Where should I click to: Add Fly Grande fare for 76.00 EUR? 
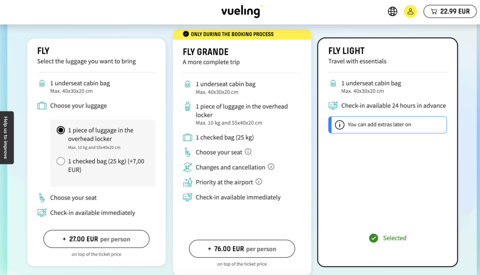tap(242, 249)
